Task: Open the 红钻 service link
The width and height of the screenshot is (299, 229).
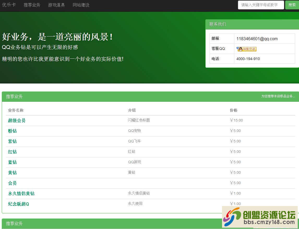Action: pyautogui.click(x=13, y=152)
